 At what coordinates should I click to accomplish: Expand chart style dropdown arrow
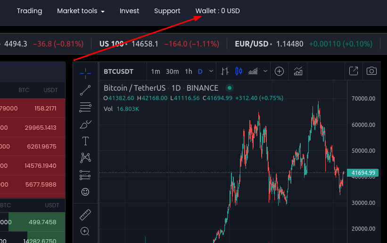(x=265, y=71)
